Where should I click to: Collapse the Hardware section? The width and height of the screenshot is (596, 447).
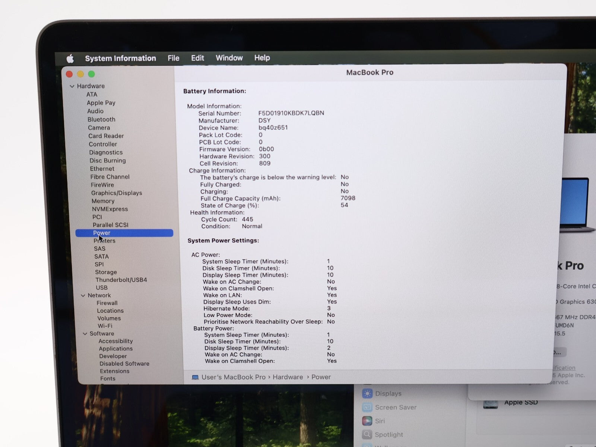point(72,86)
